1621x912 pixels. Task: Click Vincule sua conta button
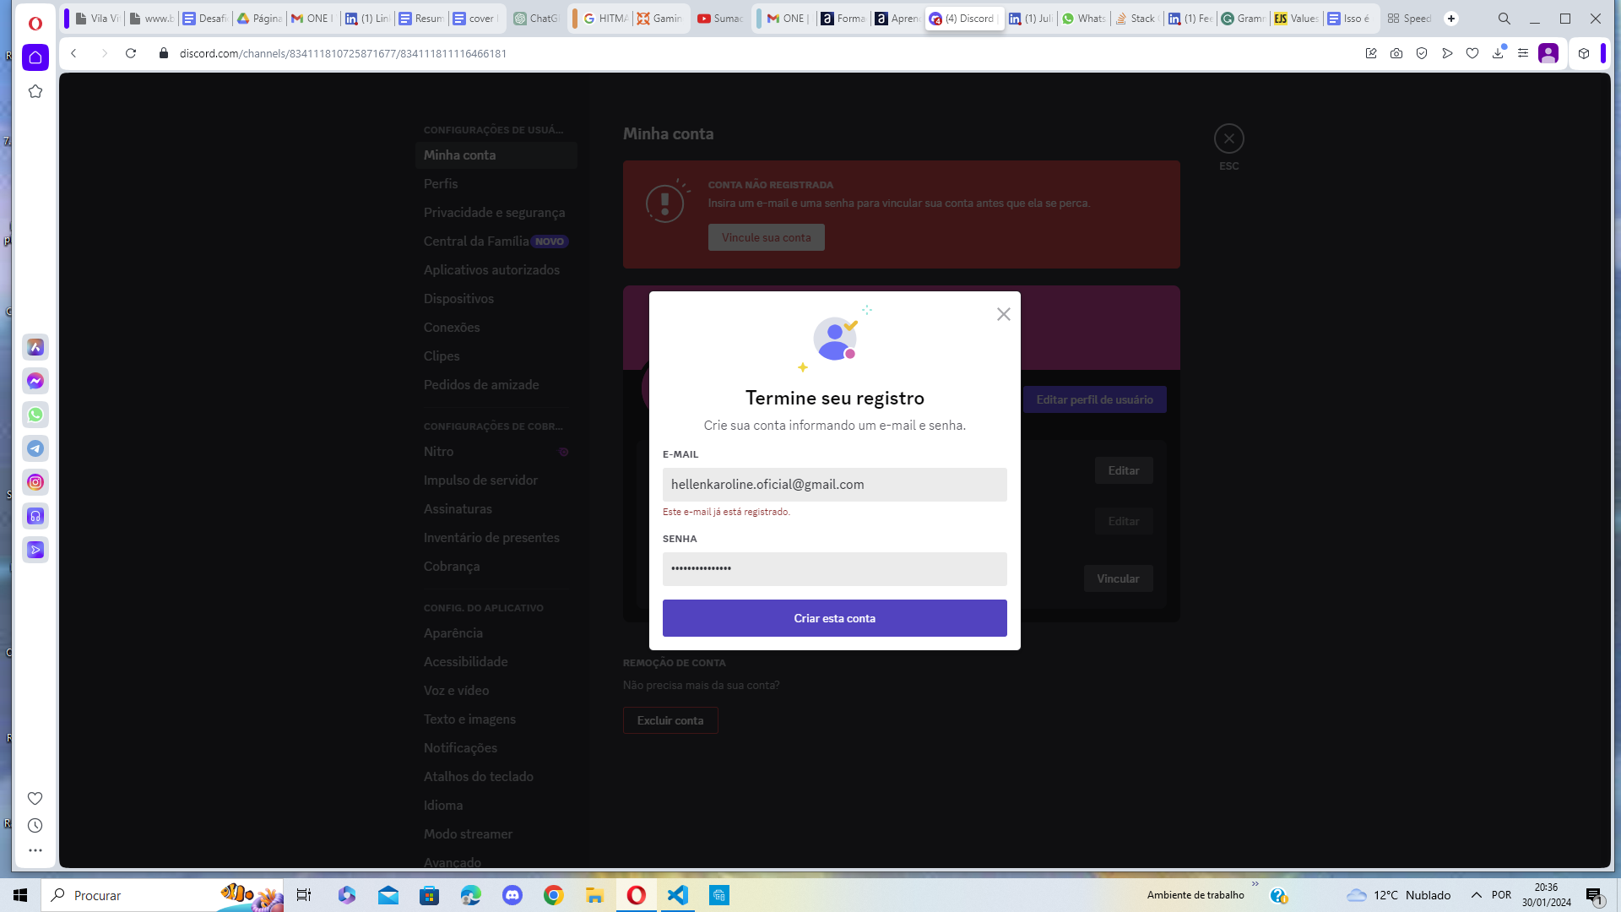pos(766,237)
